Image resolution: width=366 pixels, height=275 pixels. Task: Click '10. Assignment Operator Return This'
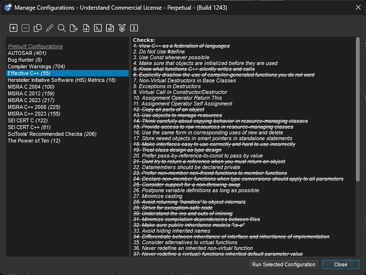pos(177,98)
